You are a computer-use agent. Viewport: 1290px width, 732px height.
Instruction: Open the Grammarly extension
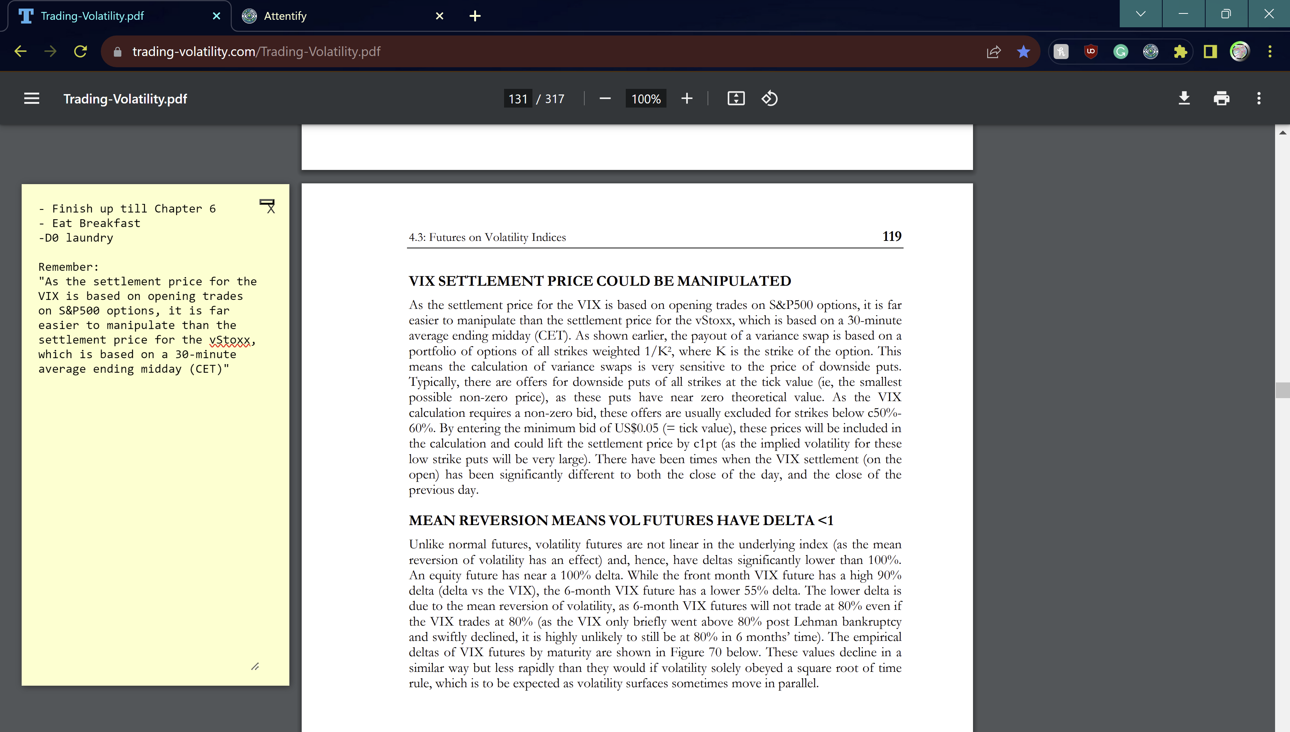pyautogui.click(x=1120, y=52)
